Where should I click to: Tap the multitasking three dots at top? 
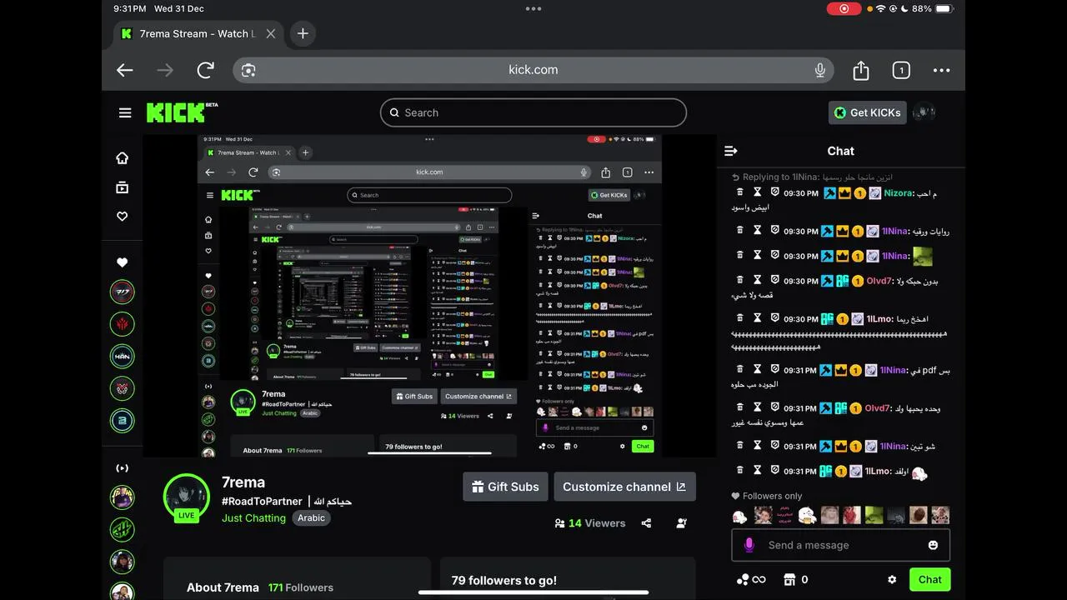533,8
